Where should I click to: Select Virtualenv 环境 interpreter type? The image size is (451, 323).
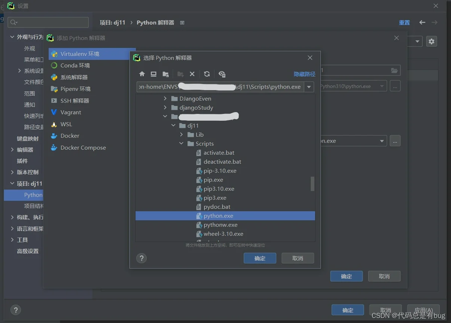click(92, 54)
